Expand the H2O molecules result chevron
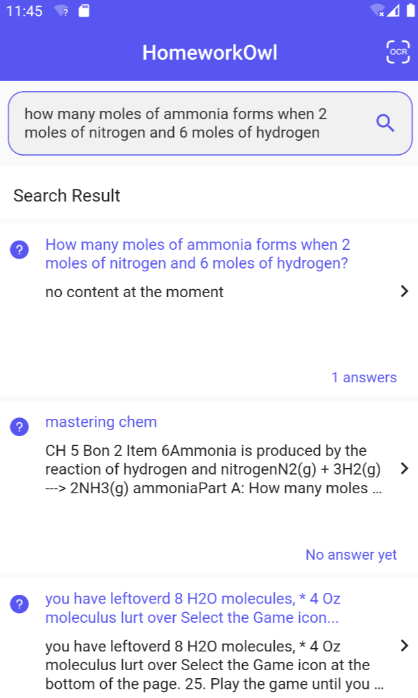 click(x=405, y=645)
